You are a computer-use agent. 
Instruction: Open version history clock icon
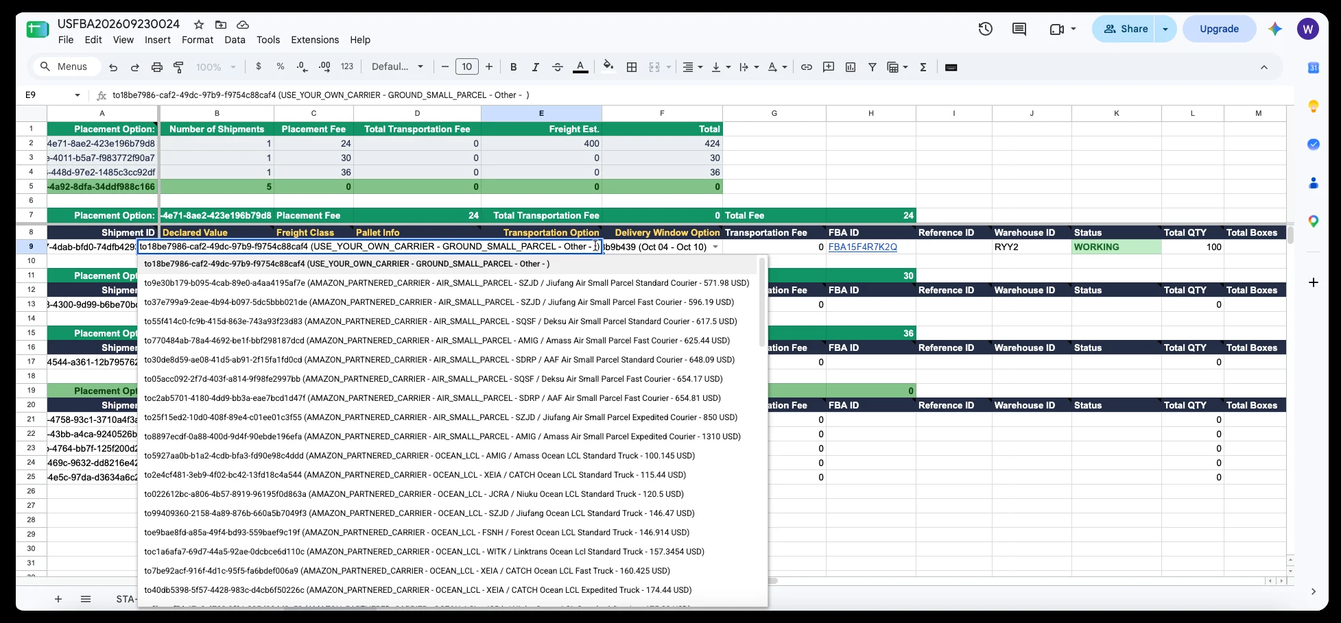(x=986, y=29)
